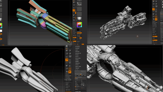
Task: Open the gray material sphere thumbnail
Action: pyautogui.click(x=79, y=19)
